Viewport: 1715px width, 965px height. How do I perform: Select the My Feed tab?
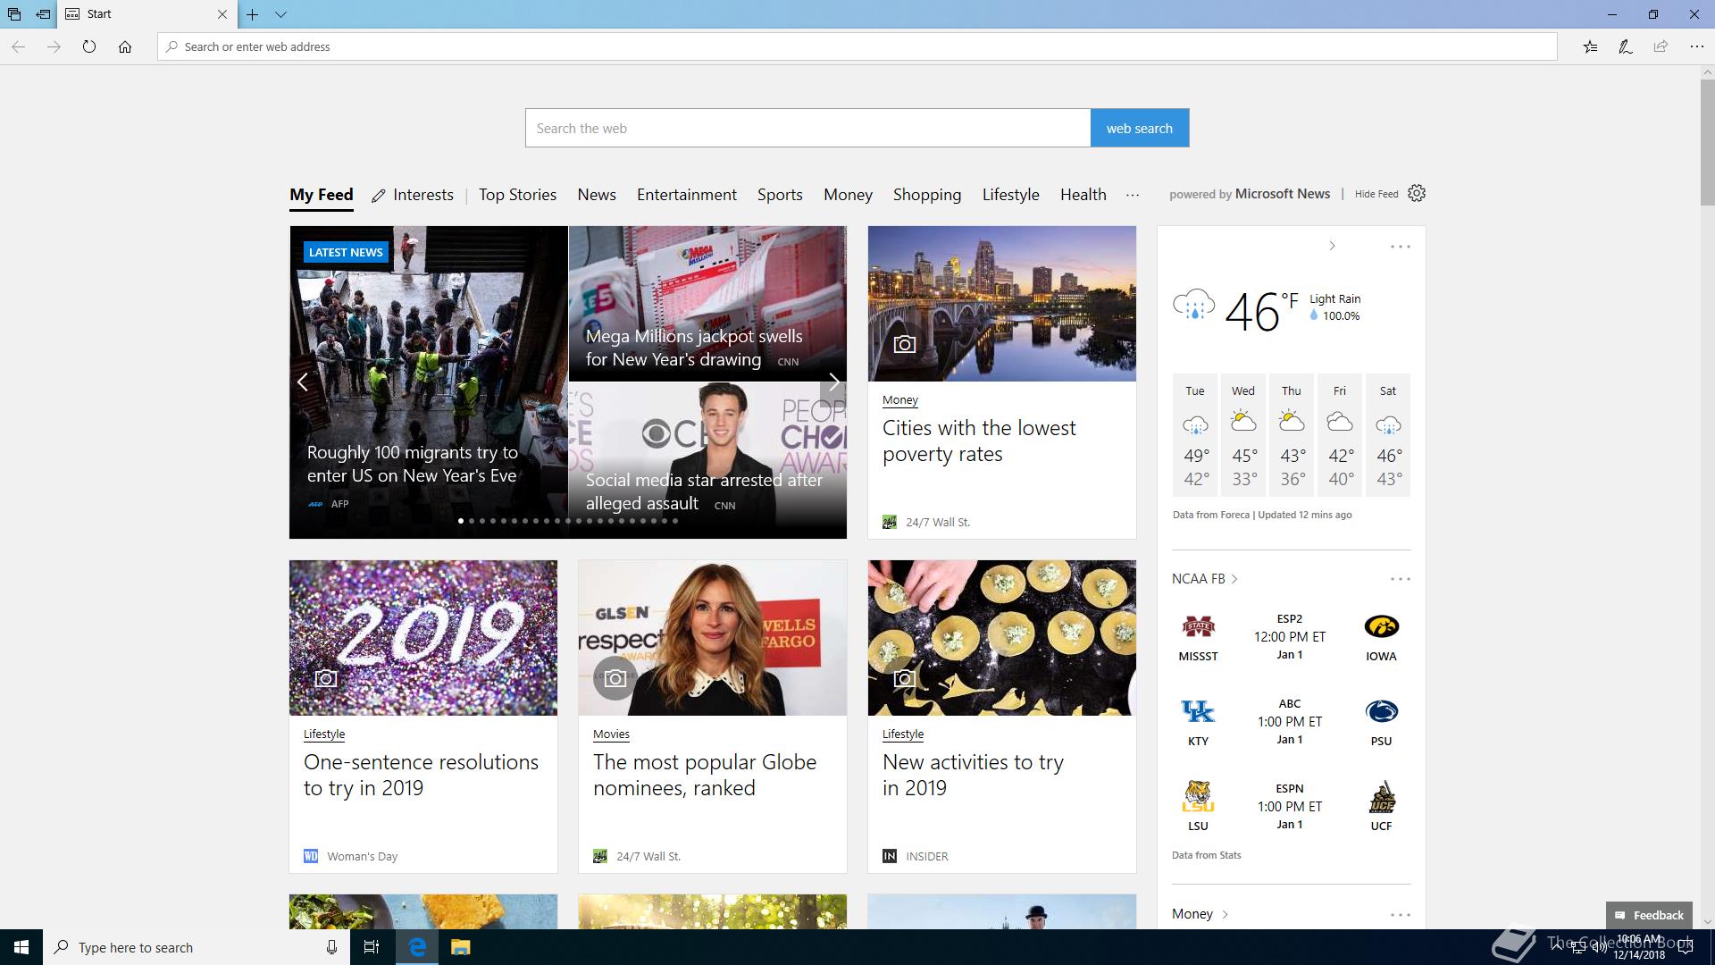pyautogui.click(x=322, y=195)
